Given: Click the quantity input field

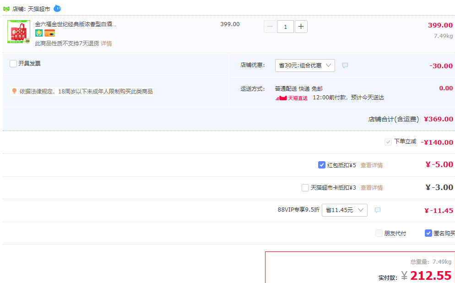Looking at the screenshot, I should point(286,27).
